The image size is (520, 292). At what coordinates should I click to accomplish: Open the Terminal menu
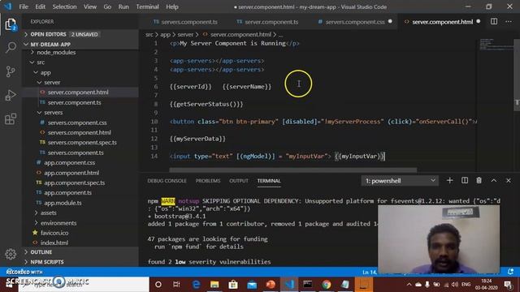[147, 6]
